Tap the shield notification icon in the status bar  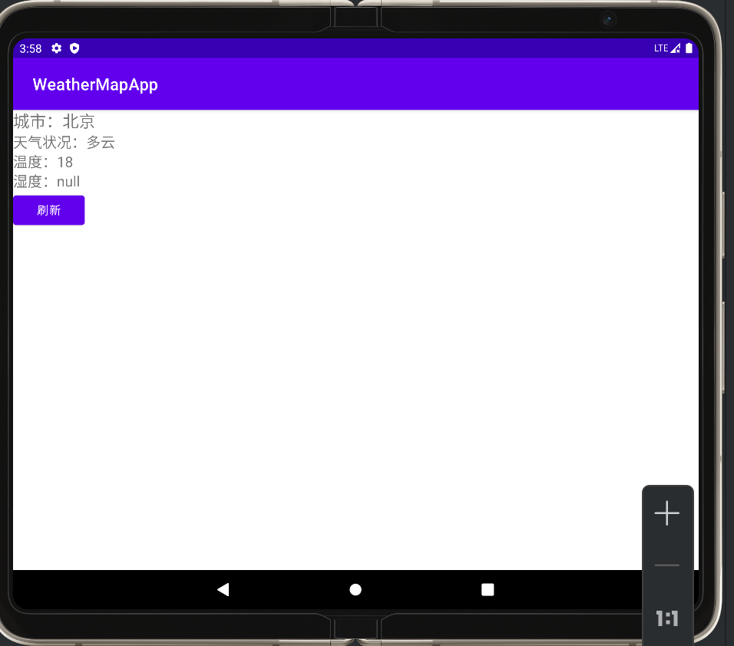pyautogui.click(x=74, y=48)
